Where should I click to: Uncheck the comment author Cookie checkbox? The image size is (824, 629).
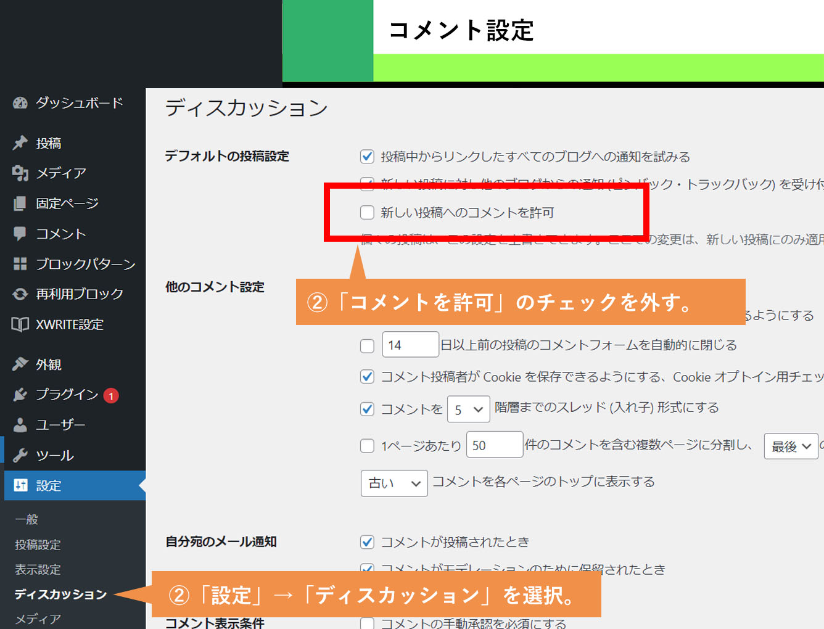[x=367, y=377]
